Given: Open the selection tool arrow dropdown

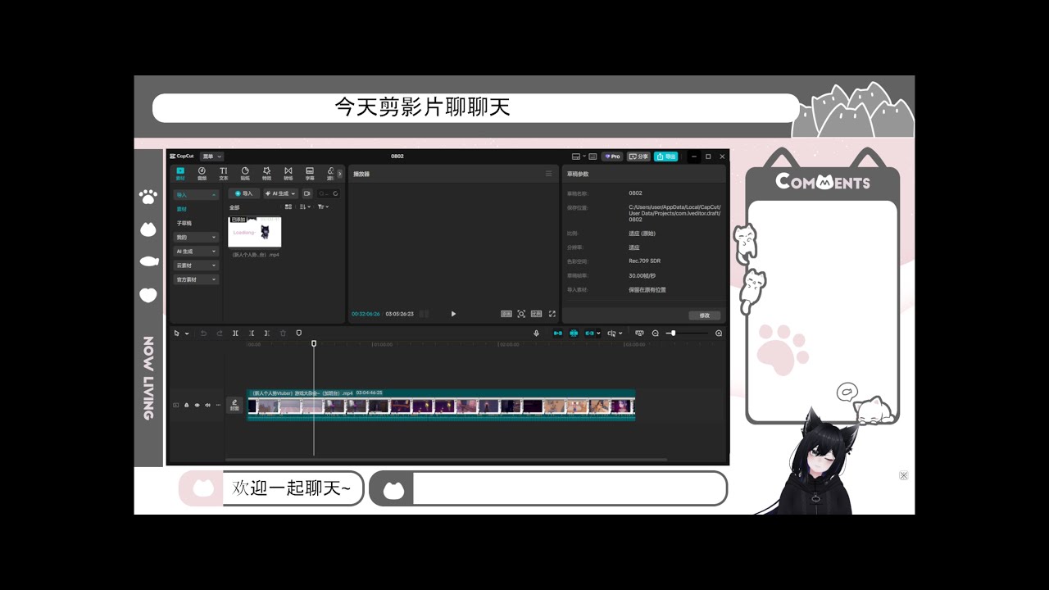Looking at the screenshot, I should coord(187,334).
